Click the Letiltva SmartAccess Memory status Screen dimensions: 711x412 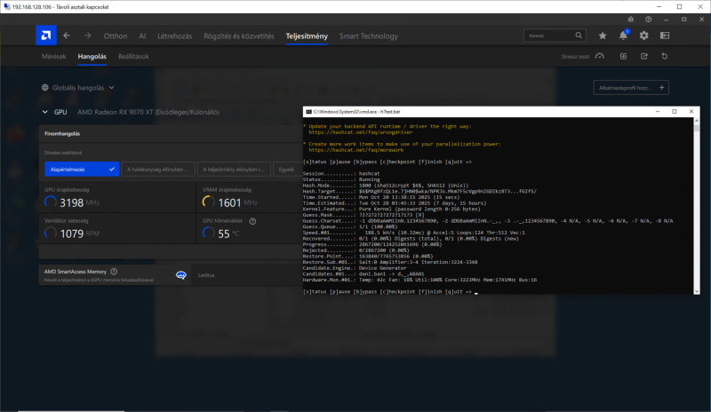pyautogui.click(x=206, y=275)
